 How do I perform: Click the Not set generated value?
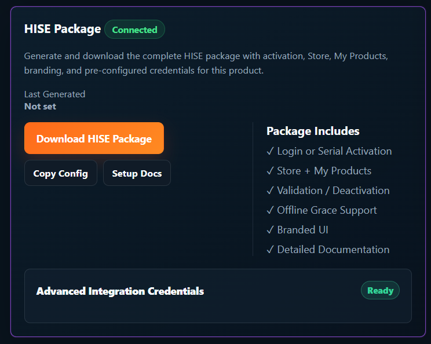[40, 107]
